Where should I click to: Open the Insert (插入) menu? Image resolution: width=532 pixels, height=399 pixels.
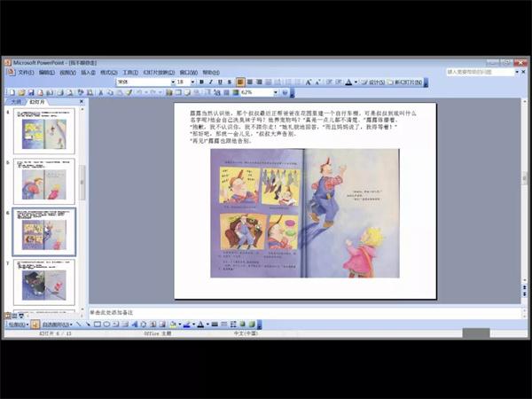[88, 73]
